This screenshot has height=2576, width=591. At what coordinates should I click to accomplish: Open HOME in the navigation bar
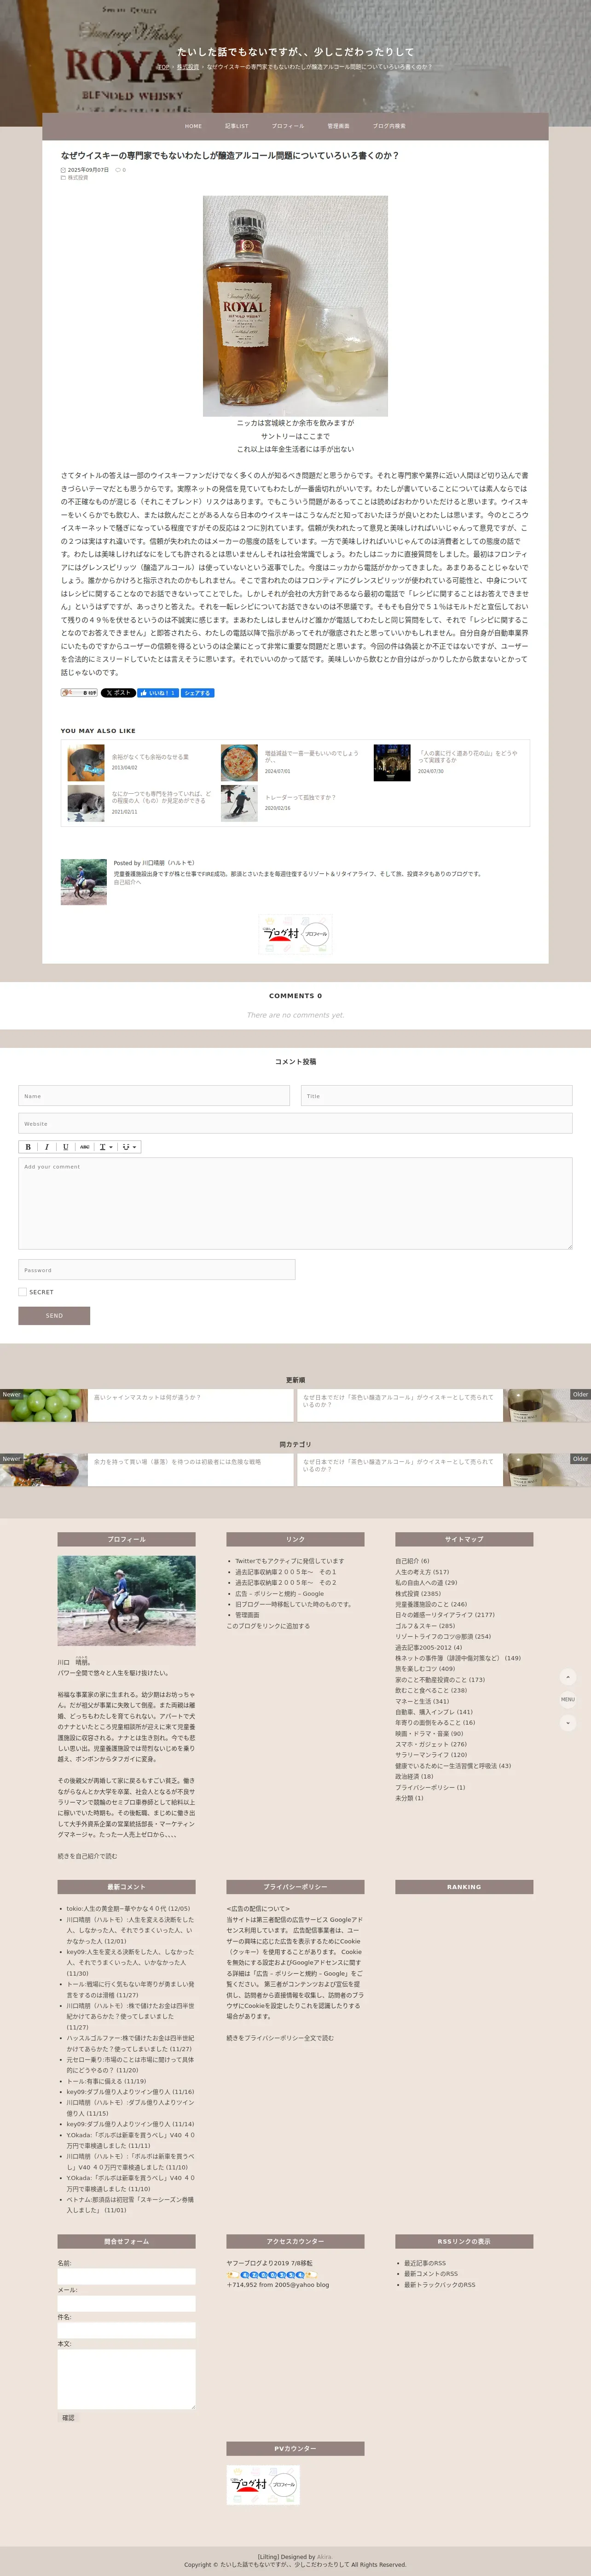click(x=193, y=126)
